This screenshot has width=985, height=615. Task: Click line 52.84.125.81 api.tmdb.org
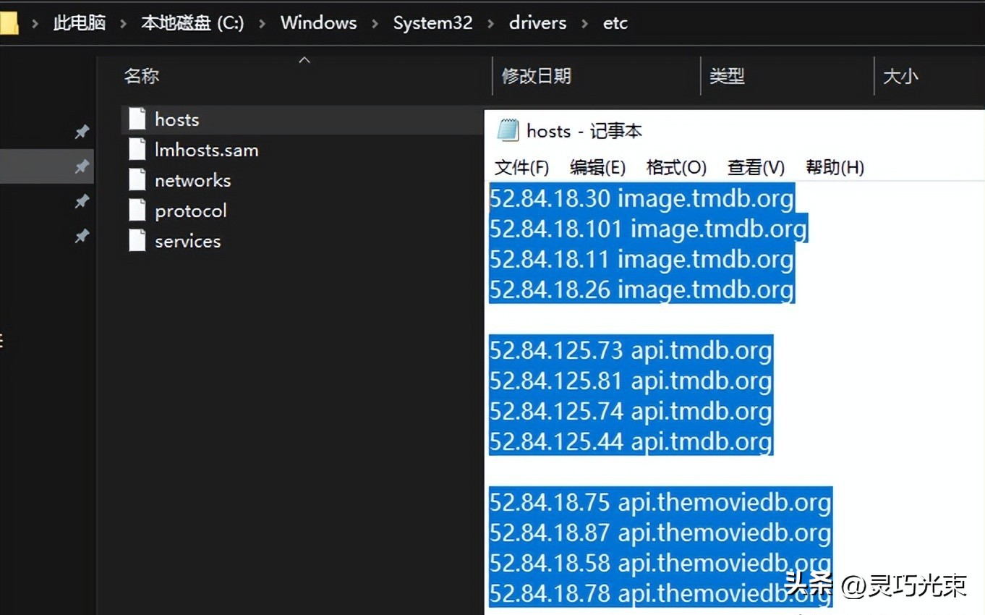631,380
